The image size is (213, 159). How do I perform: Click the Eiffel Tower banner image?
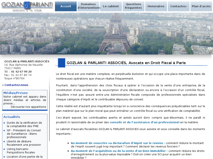tap(107, 34)
